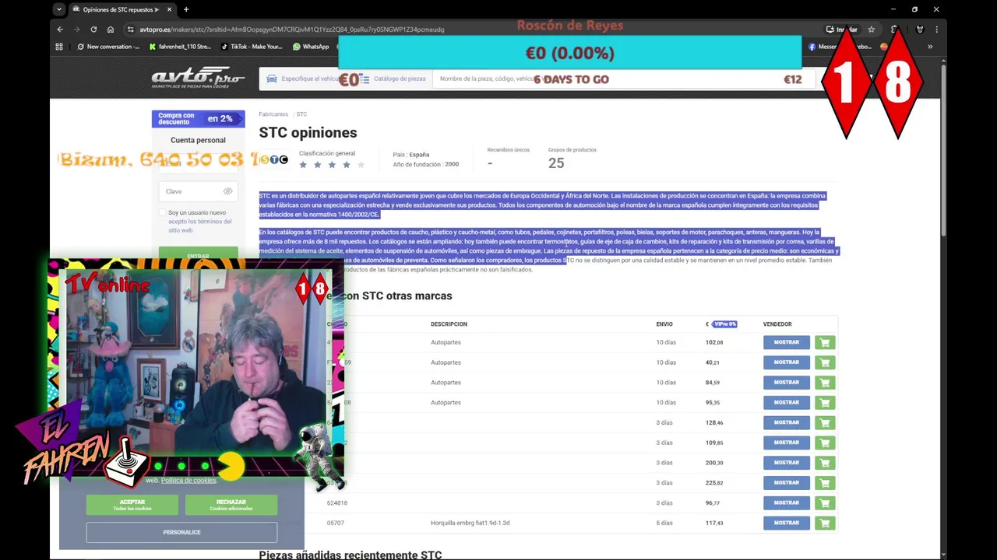Go to Fabricantes breadcrumb
This screenshot has width=997, height=560.
coord(273,114)
